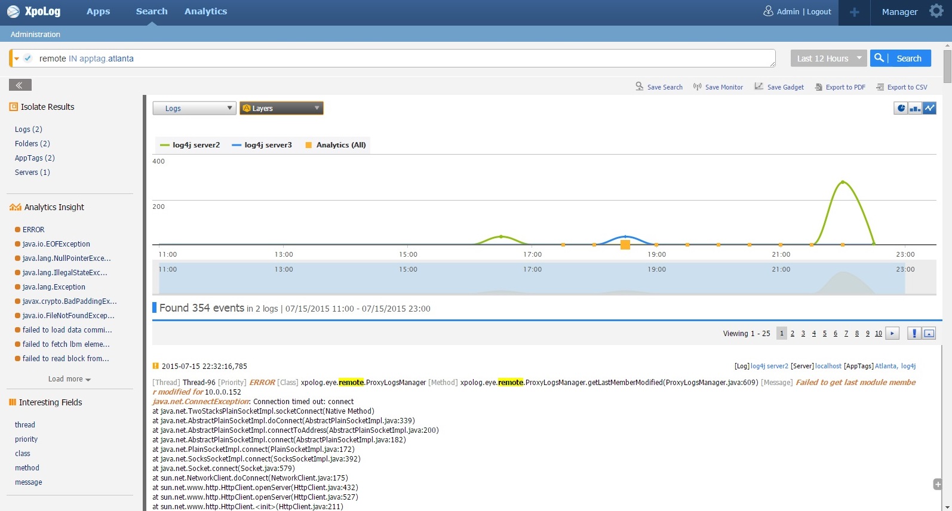Switch to bar chart view
Image resolution: width=952 pixels, height=511 pixels.
(x=915, y=108)
